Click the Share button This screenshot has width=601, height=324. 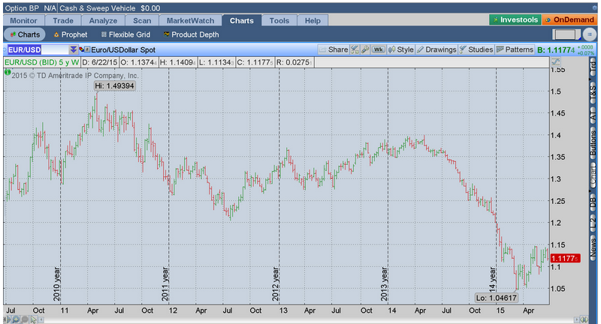[x=334, y=49]
